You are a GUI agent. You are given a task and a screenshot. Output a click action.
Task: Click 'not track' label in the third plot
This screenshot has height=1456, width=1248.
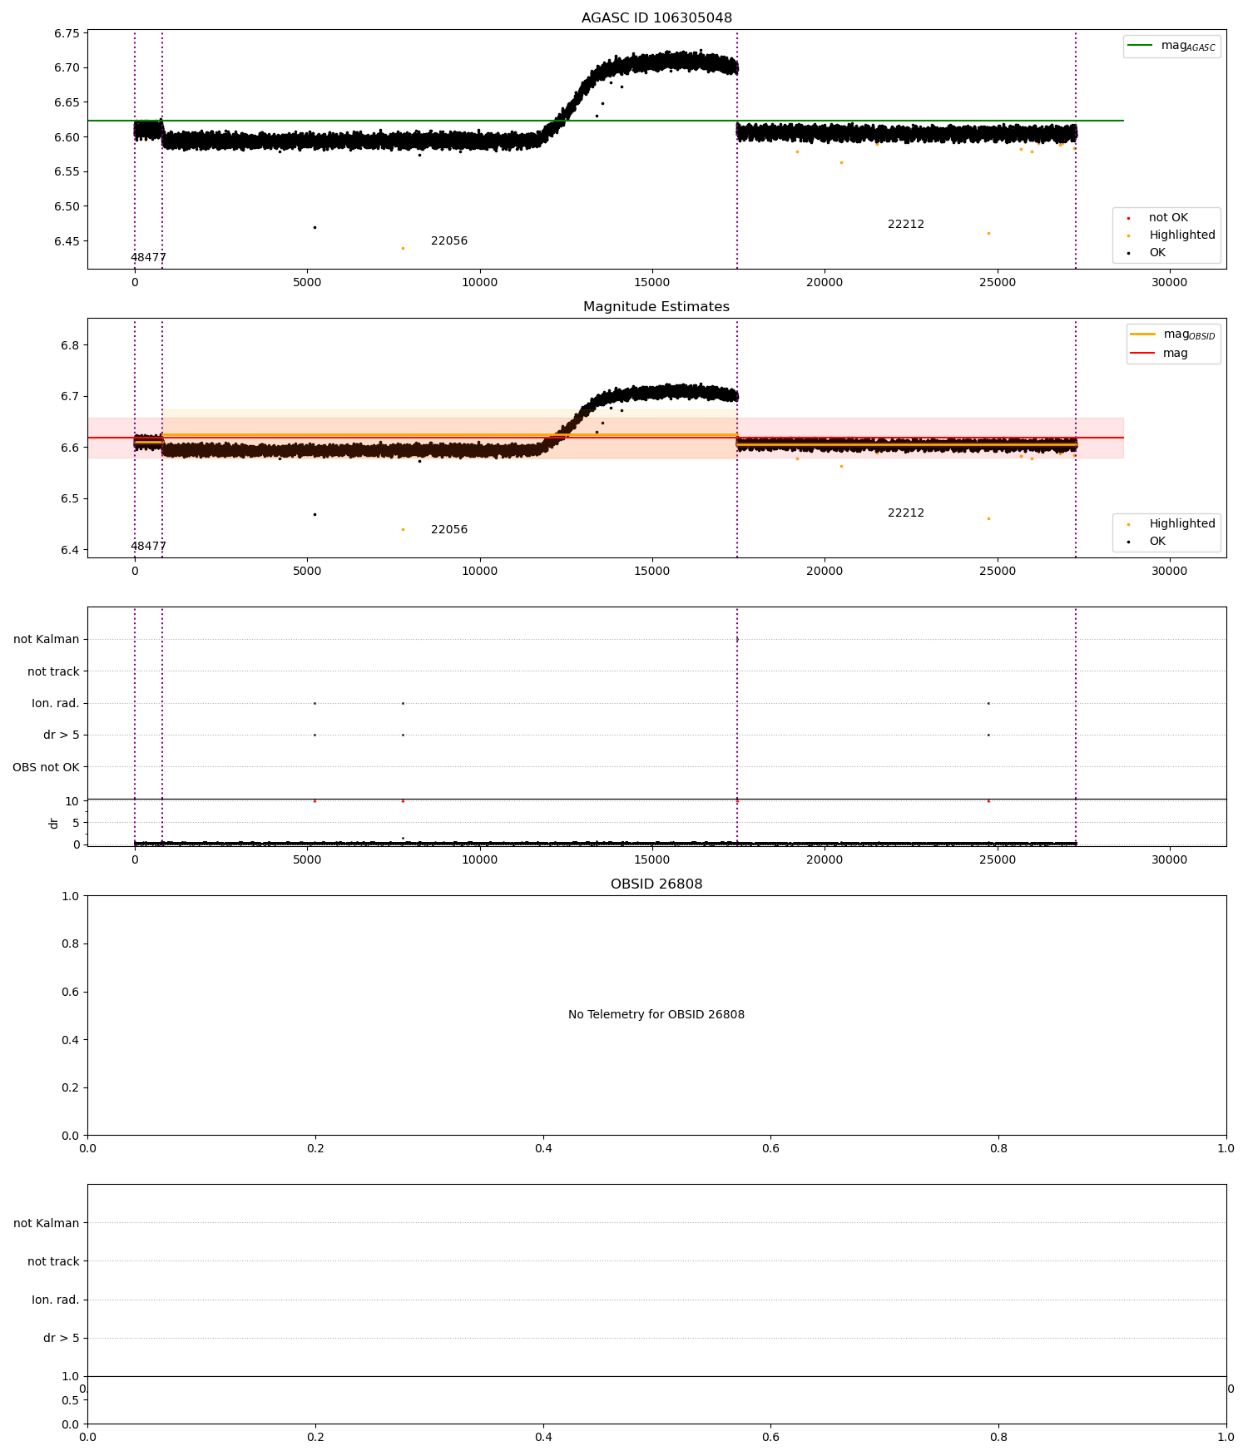coord(53,671)
